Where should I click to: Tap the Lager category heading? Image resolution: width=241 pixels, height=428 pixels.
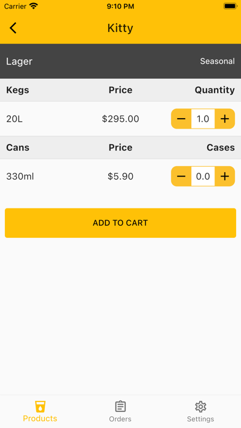(x=19, y=61)
